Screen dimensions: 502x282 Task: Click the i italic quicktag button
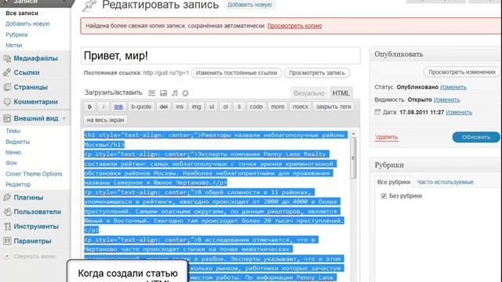pos(104,107)
